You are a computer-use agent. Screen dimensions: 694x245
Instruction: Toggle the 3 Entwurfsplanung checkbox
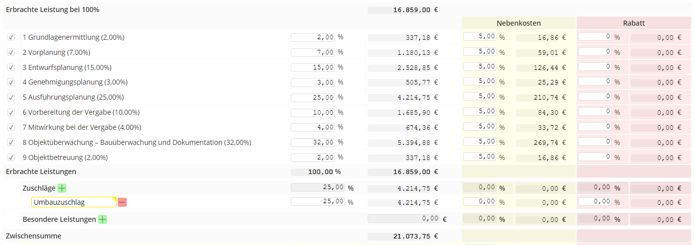(x=11, y=67)
